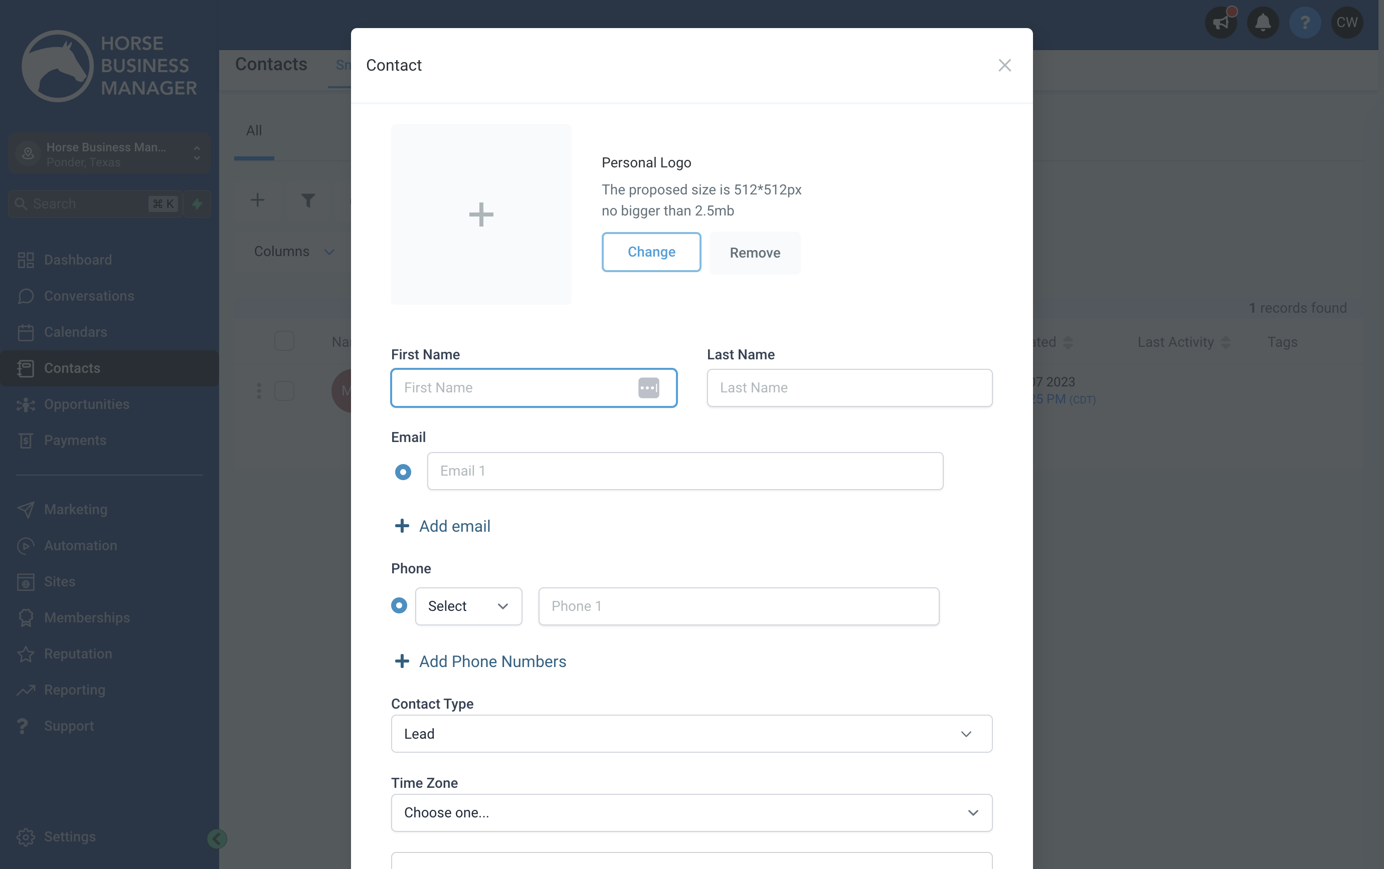The image size is (1384, 869).
Task: Click the Change logo button
Action: coord(651,252)
